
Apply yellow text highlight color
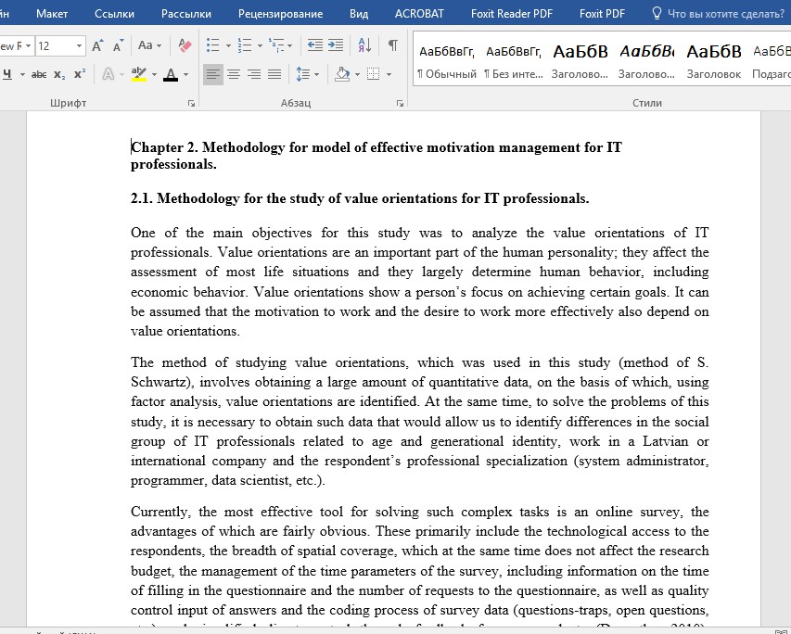click(139, 75)
